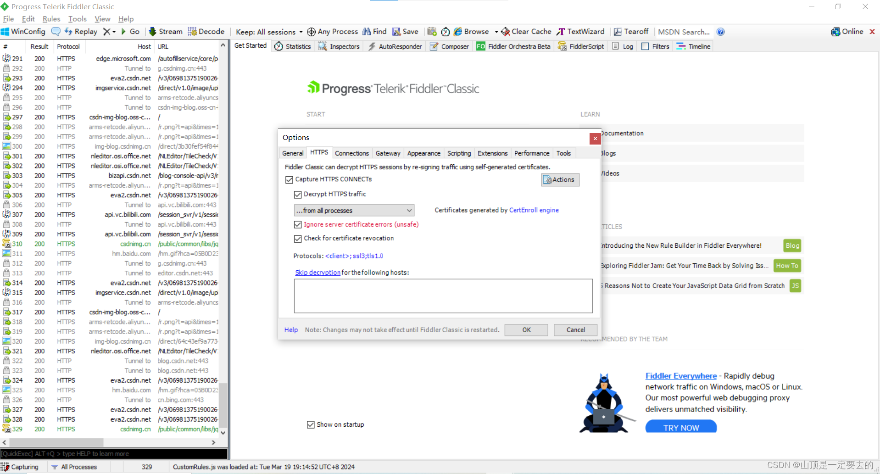Click TRY NOW for Fiddler Everywhere
This screenshot has height=474, width=880.
pyautogui.click(x=681, y=427)
